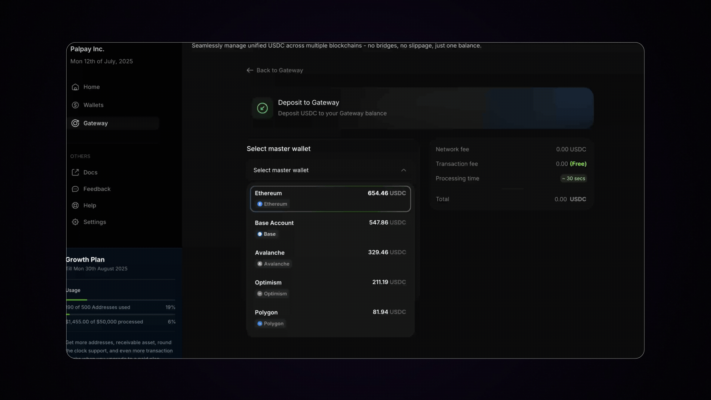Click the Base network logo badge
Viewport: 711px width, 400px height.
[x=260, y=234]
